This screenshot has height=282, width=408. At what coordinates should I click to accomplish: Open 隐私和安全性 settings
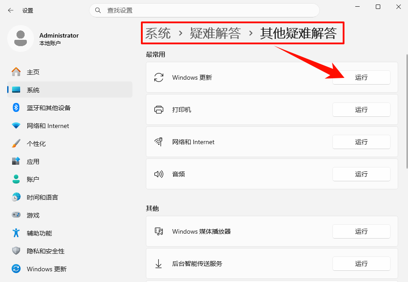click(x=70, y=251)
